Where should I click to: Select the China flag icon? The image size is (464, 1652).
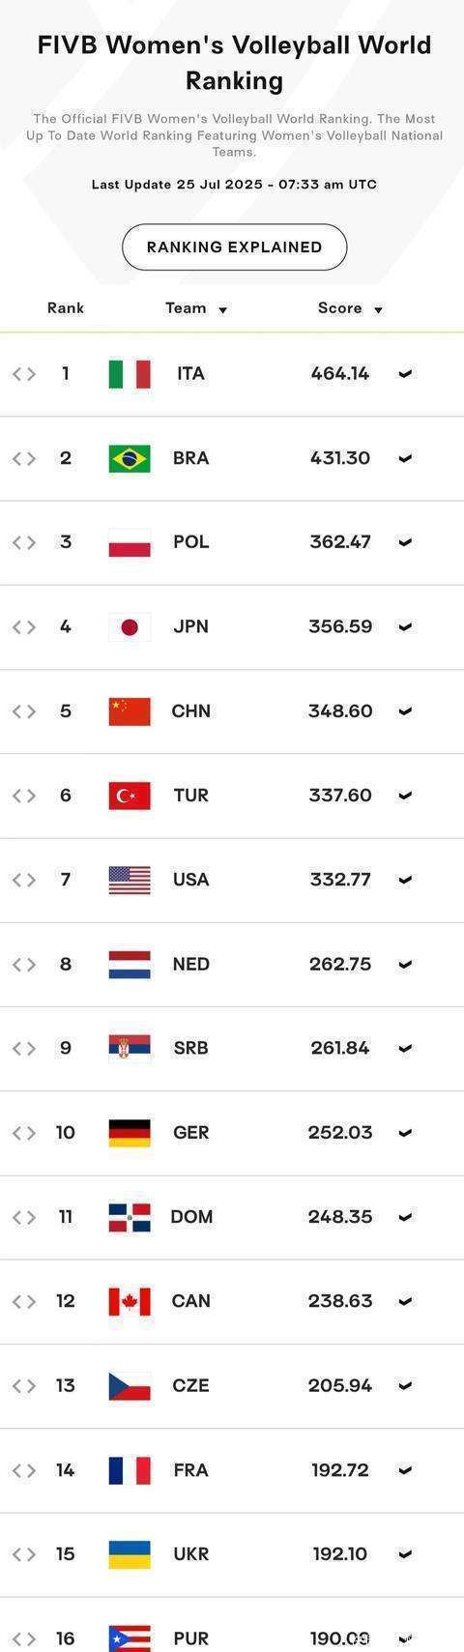(130, 711)
